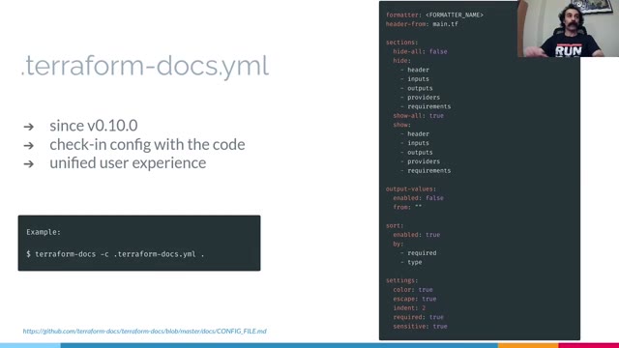The height and width of the screenshot is (348, 619).
Task: Click the 'sections:' key
Action: [x=402, y=43]
